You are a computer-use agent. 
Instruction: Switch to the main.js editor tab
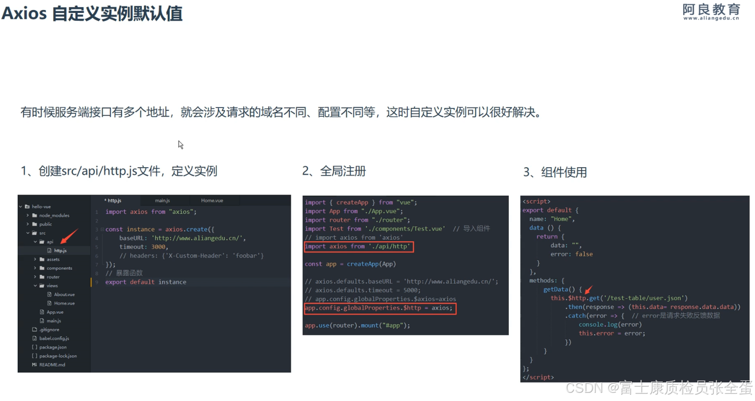click(x=163, y=200)
